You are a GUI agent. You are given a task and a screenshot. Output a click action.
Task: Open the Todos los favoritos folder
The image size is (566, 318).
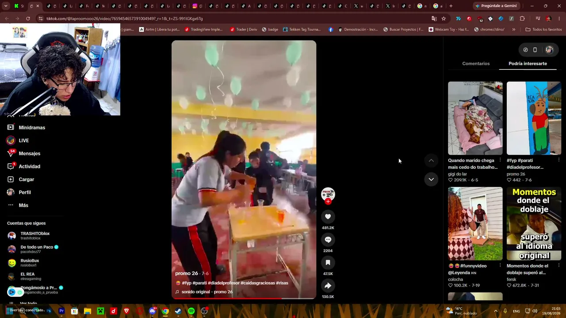(x=543, y=30)
